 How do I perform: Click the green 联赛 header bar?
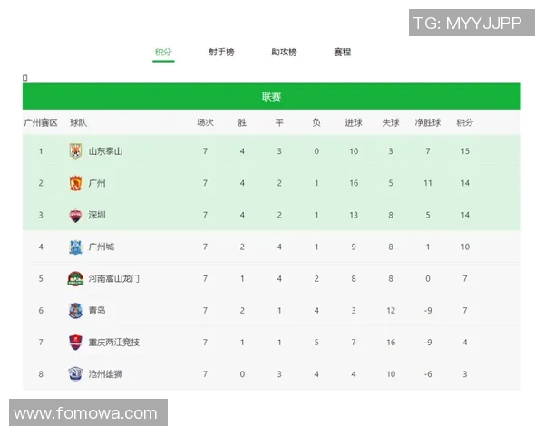pyautogui.click(x=271, y=97)
